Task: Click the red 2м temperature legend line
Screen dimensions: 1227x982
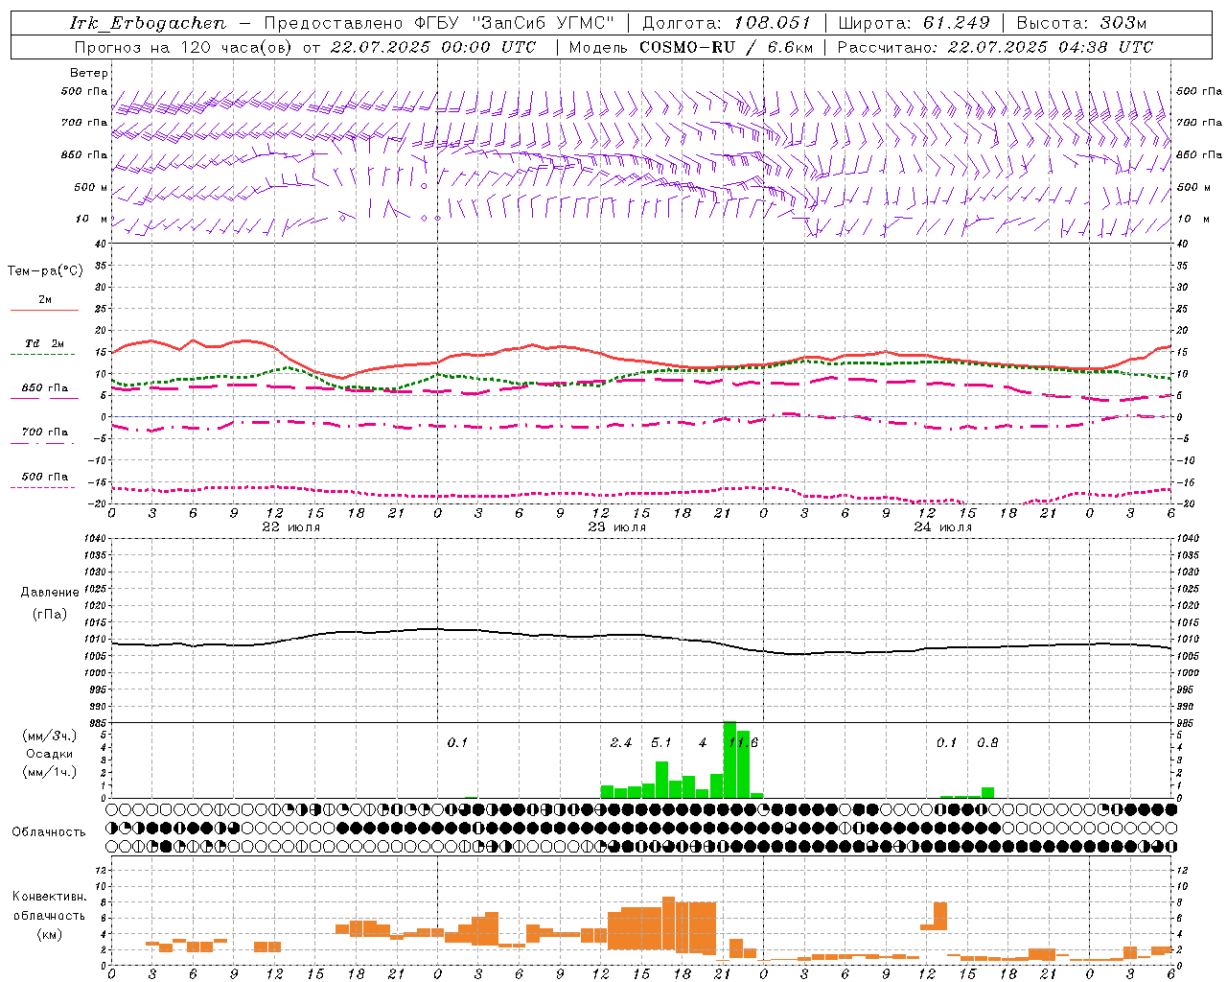Action: 44,310
